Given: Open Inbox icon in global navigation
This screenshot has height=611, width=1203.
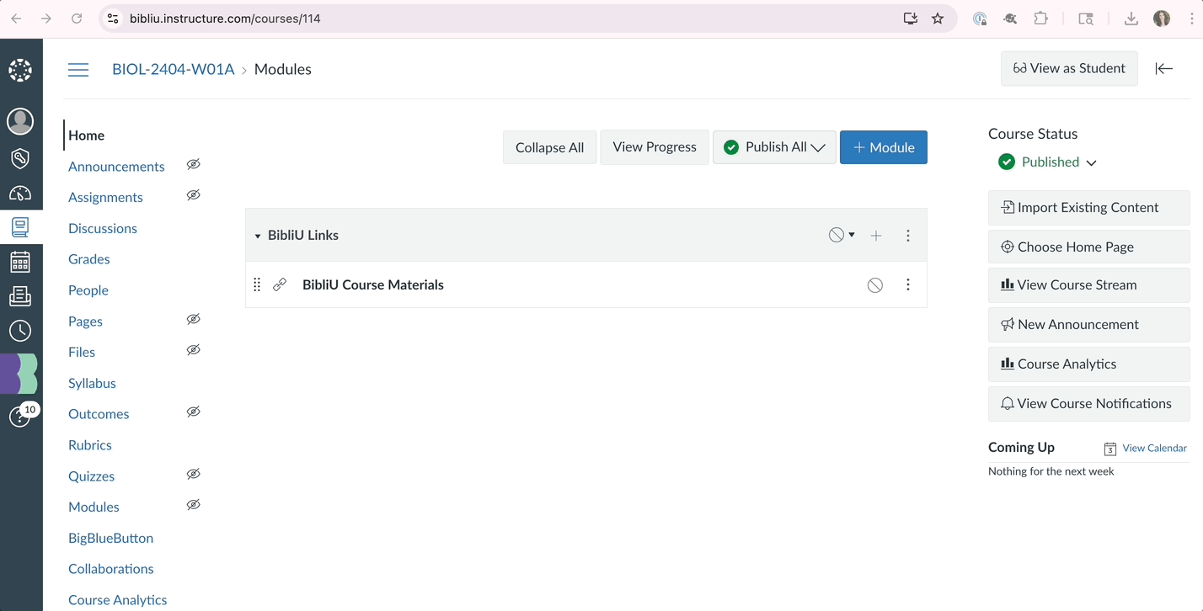Looking at the screenshot, I should [x=20, y=296].
